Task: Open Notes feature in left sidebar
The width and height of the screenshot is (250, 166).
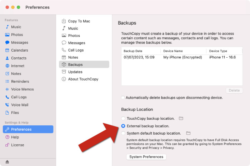Action: tap(14, 74)
